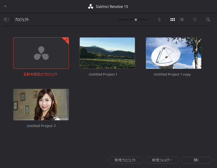Image resolution: width=217 pixels, height=168 pixels.
Task: Select the Untitled Project 1 copy thumbnail
Action: [x=173, y=53]
